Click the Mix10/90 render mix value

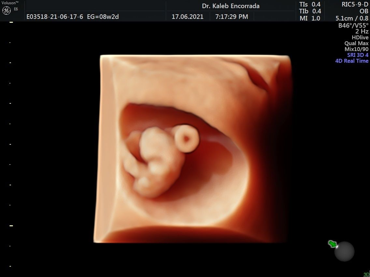tap(356, 49)
